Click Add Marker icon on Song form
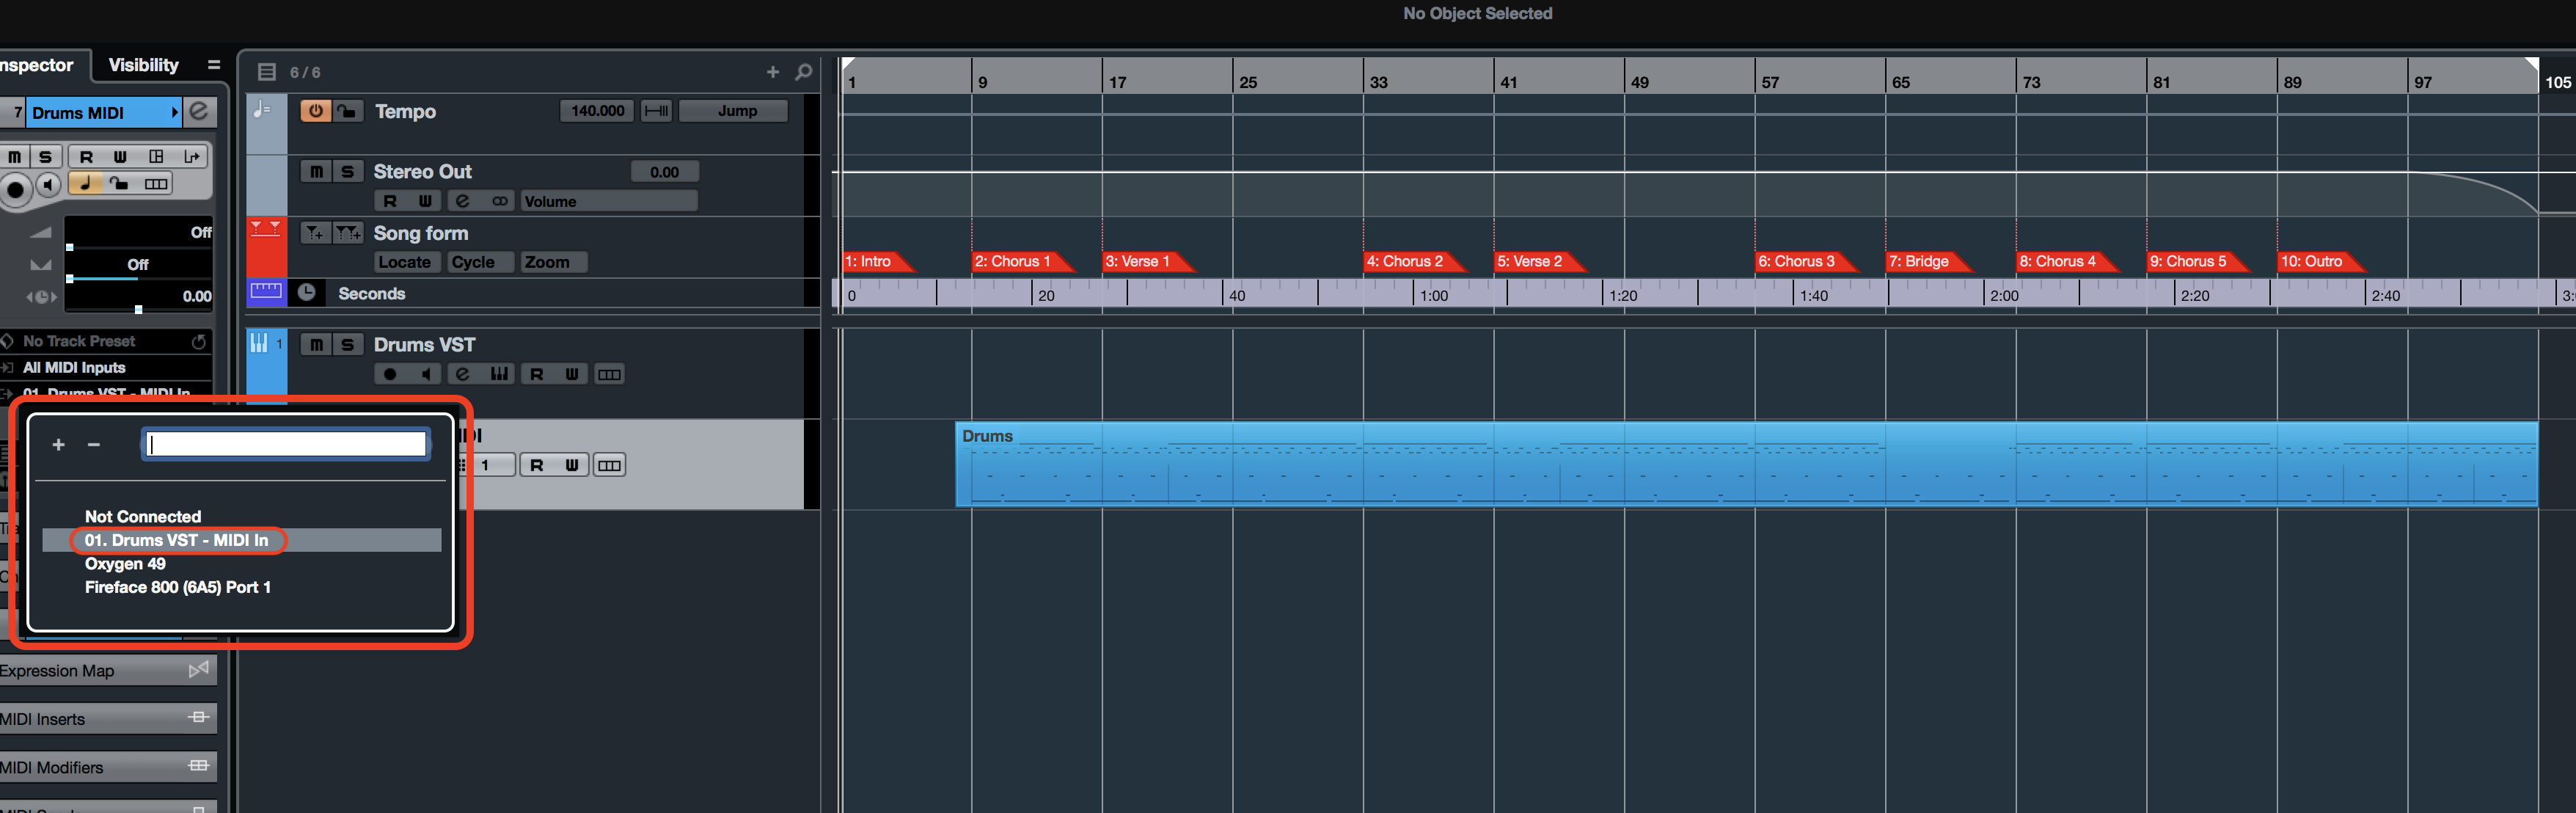2576x813 pixels. coord(314,233)
